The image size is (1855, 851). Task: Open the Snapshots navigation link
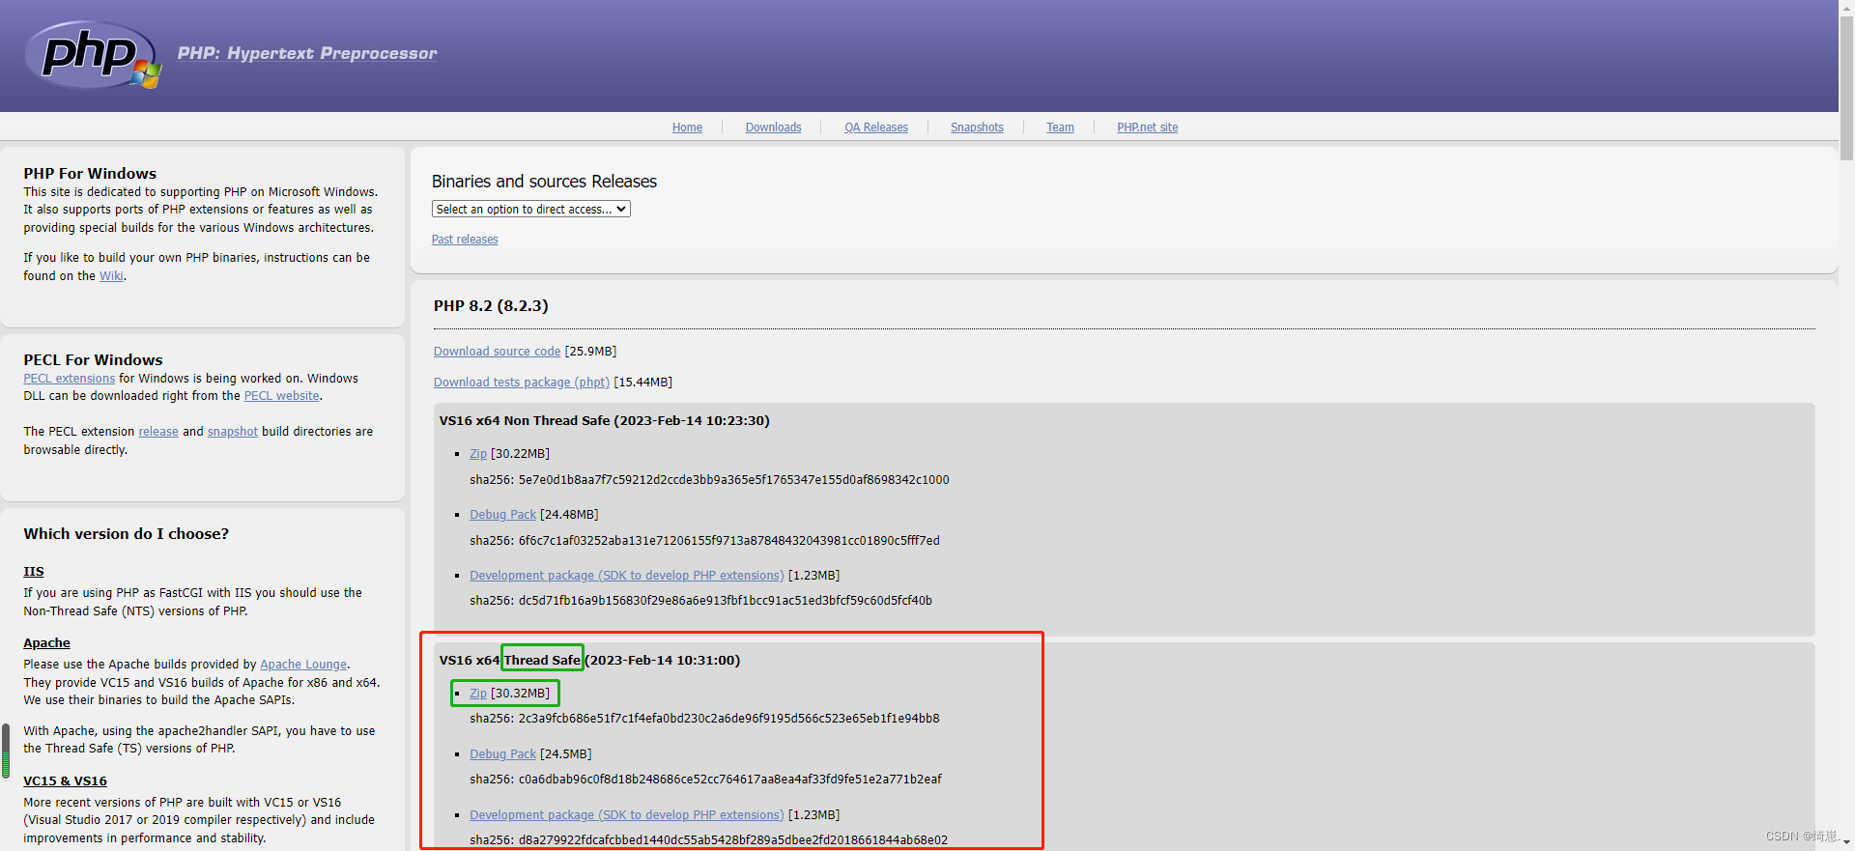[x=977, y=128]
